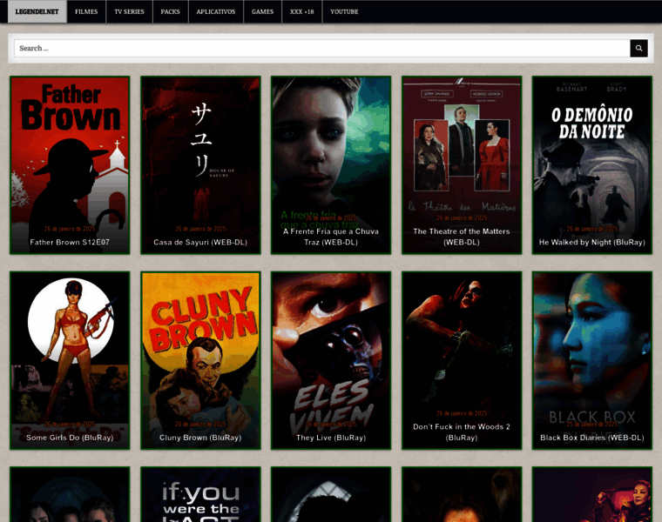Navigate to the GAMES section
662x522 pixels.
coord(262,12)
